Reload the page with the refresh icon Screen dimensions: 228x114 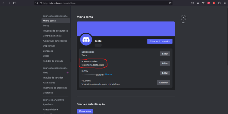14,3
